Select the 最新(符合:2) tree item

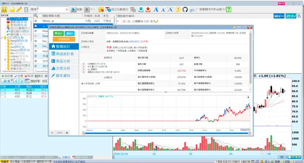click(18, 22)
